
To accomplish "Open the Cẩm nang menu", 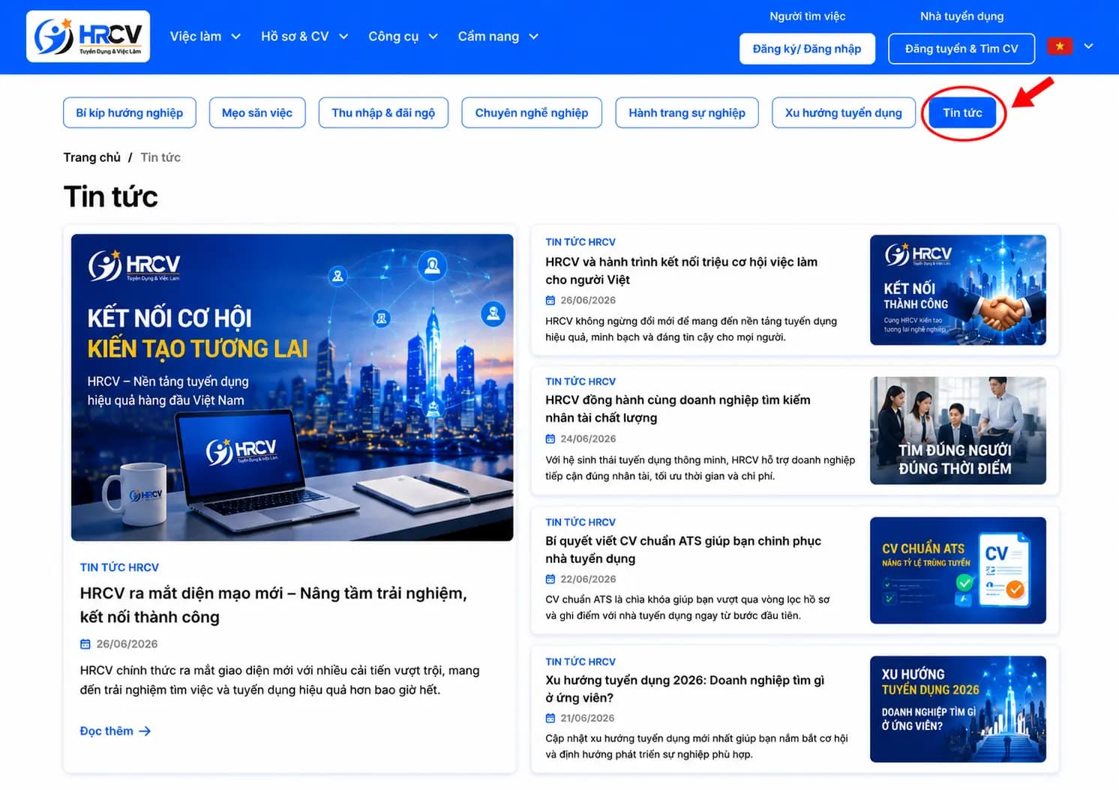I will point(498,36).
